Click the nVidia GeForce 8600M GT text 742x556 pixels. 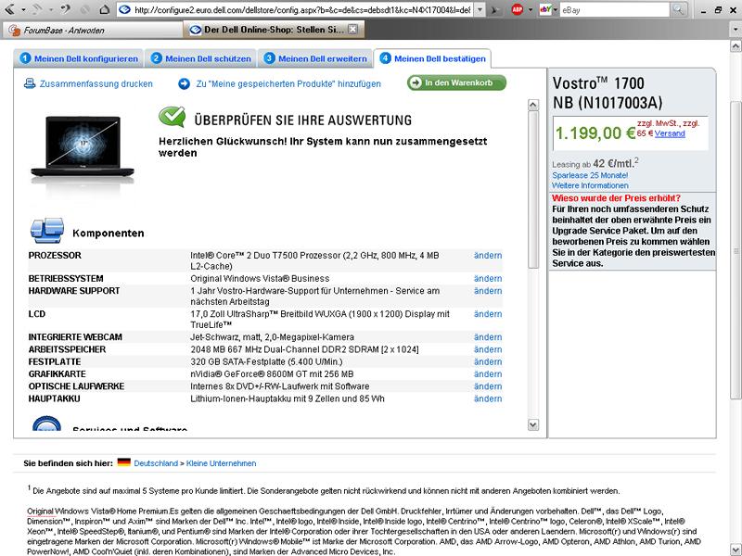[272, 374]
